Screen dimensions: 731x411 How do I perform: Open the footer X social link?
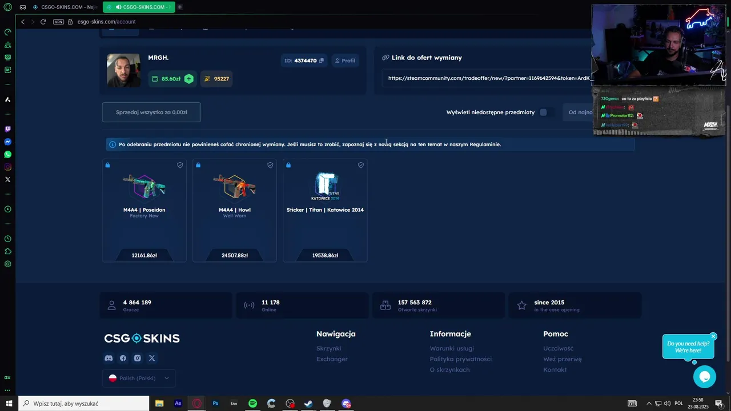point(152,358)
